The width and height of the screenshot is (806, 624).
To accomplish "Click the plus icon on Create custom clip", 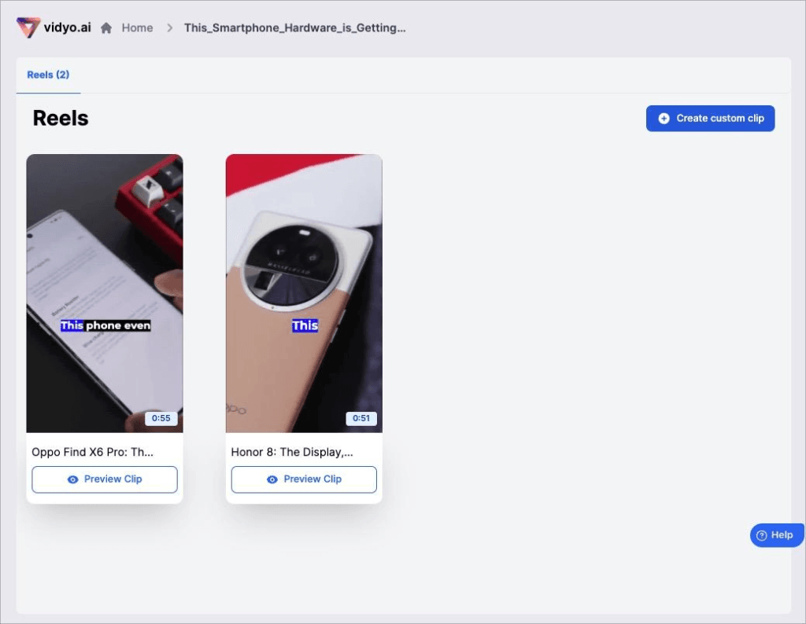I will tap(664, 119).
